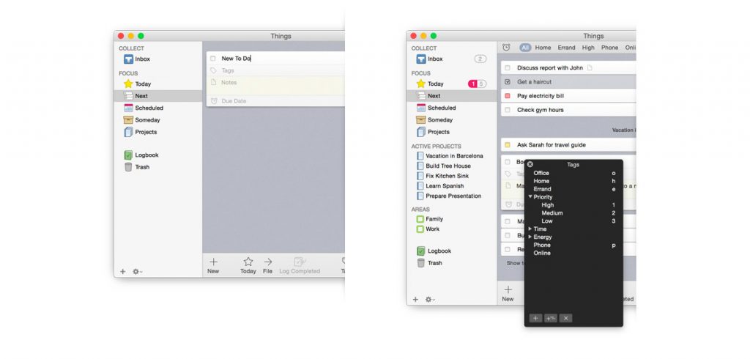Uncheck Get a haircut
This screenshot has width=750, height=359.
(508, 82)
